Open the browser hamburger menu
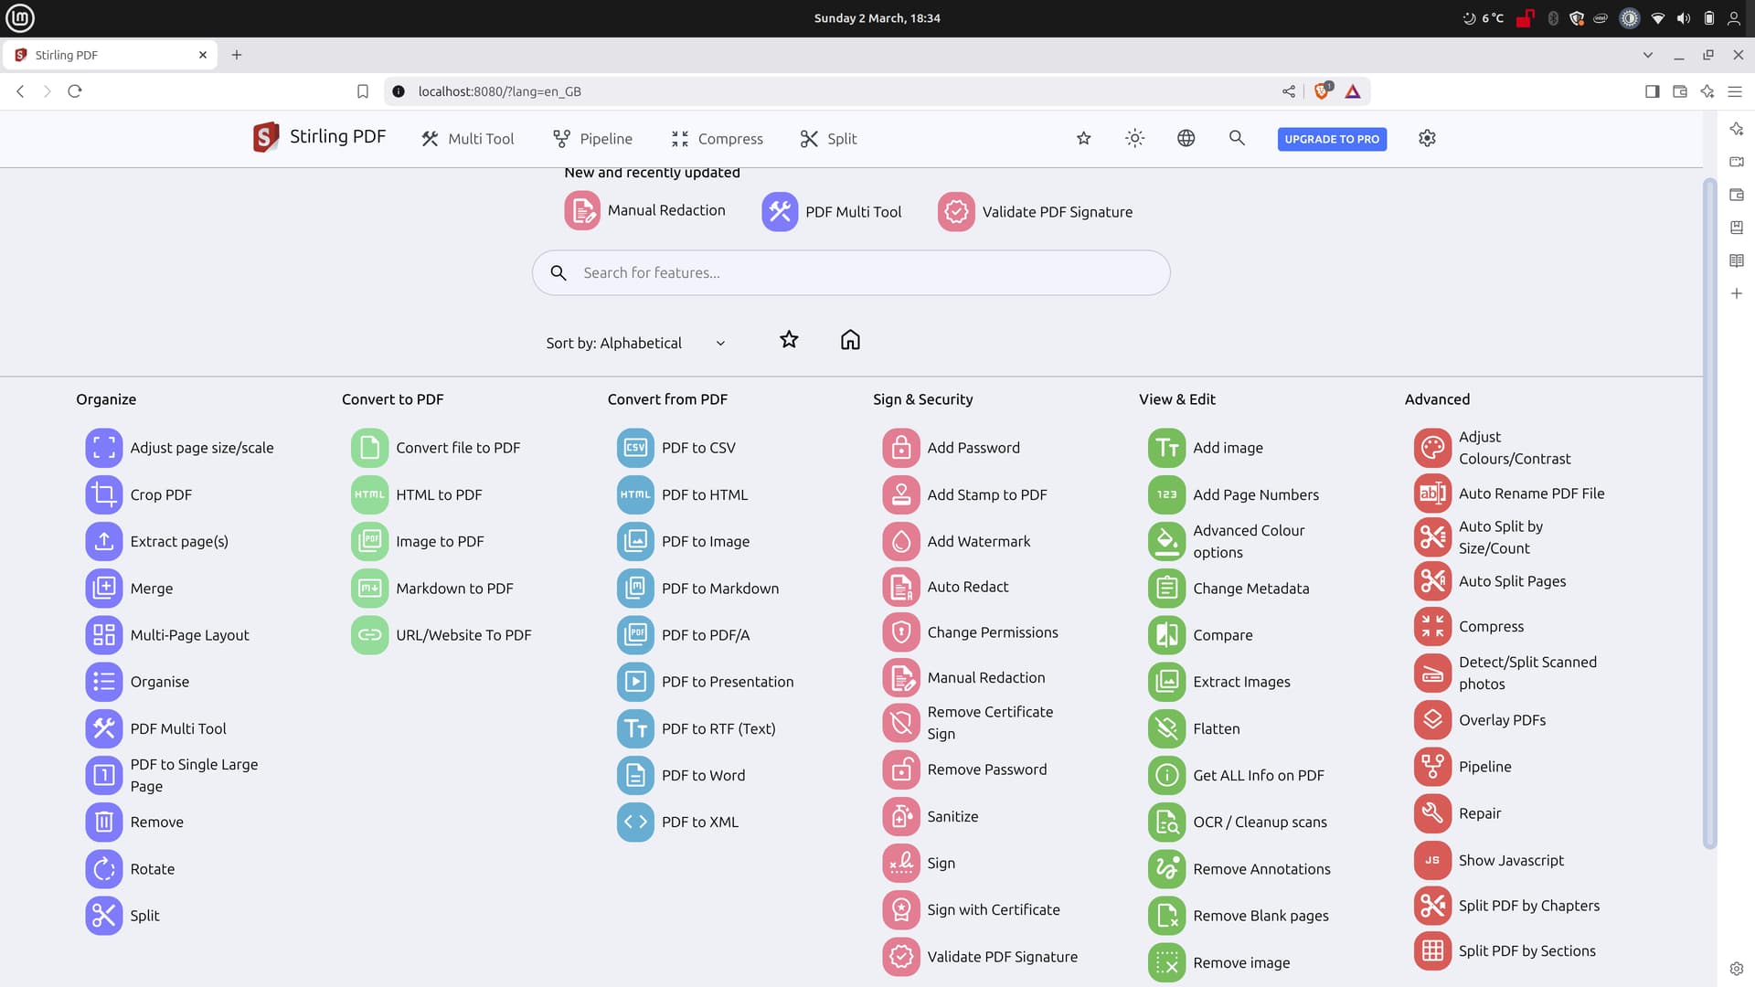Screen dimensions: 1755x987 point(1735,91)
